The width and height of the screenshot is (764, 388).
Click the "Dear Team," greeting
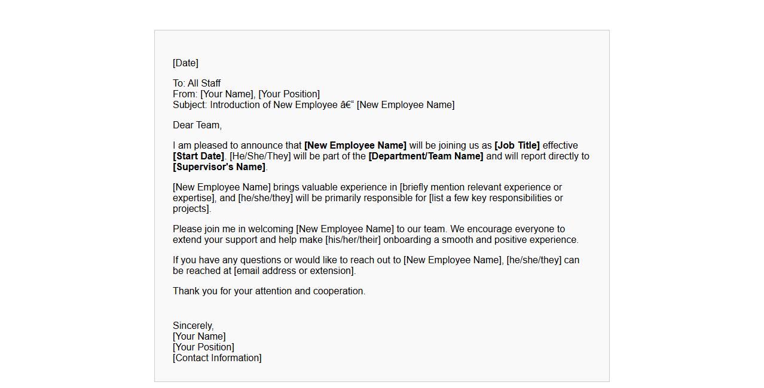(x=197, y=125)
